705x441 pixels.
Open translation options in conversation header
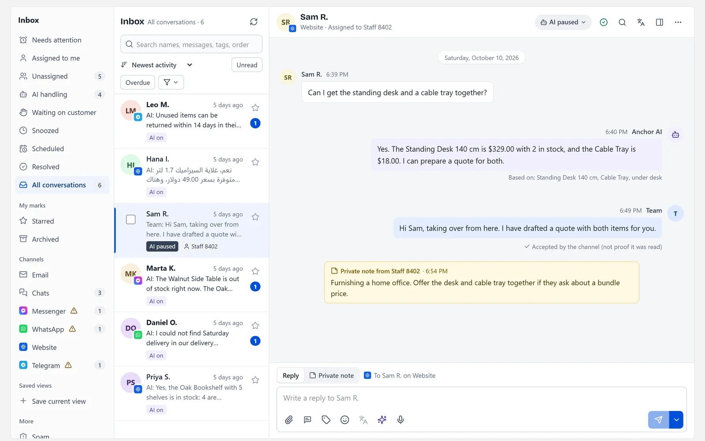[x=641, y=22]
